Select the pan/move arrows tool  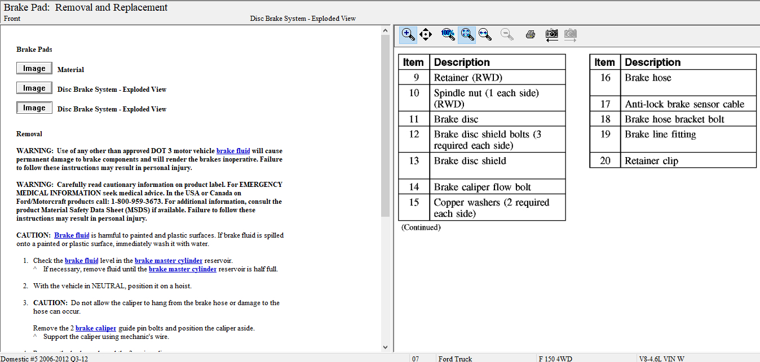pyautogui.click(x=426, y=34)
